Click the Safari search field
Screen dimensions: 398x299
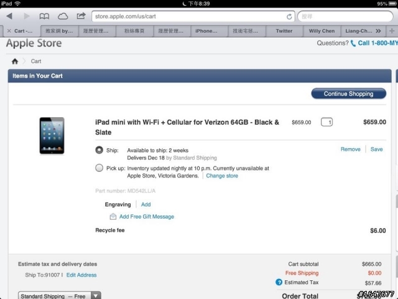point(345,17)
